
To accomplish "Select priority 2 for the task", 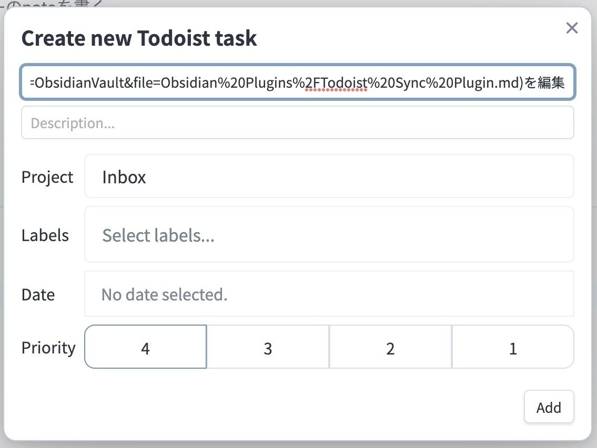I will 390,347.
